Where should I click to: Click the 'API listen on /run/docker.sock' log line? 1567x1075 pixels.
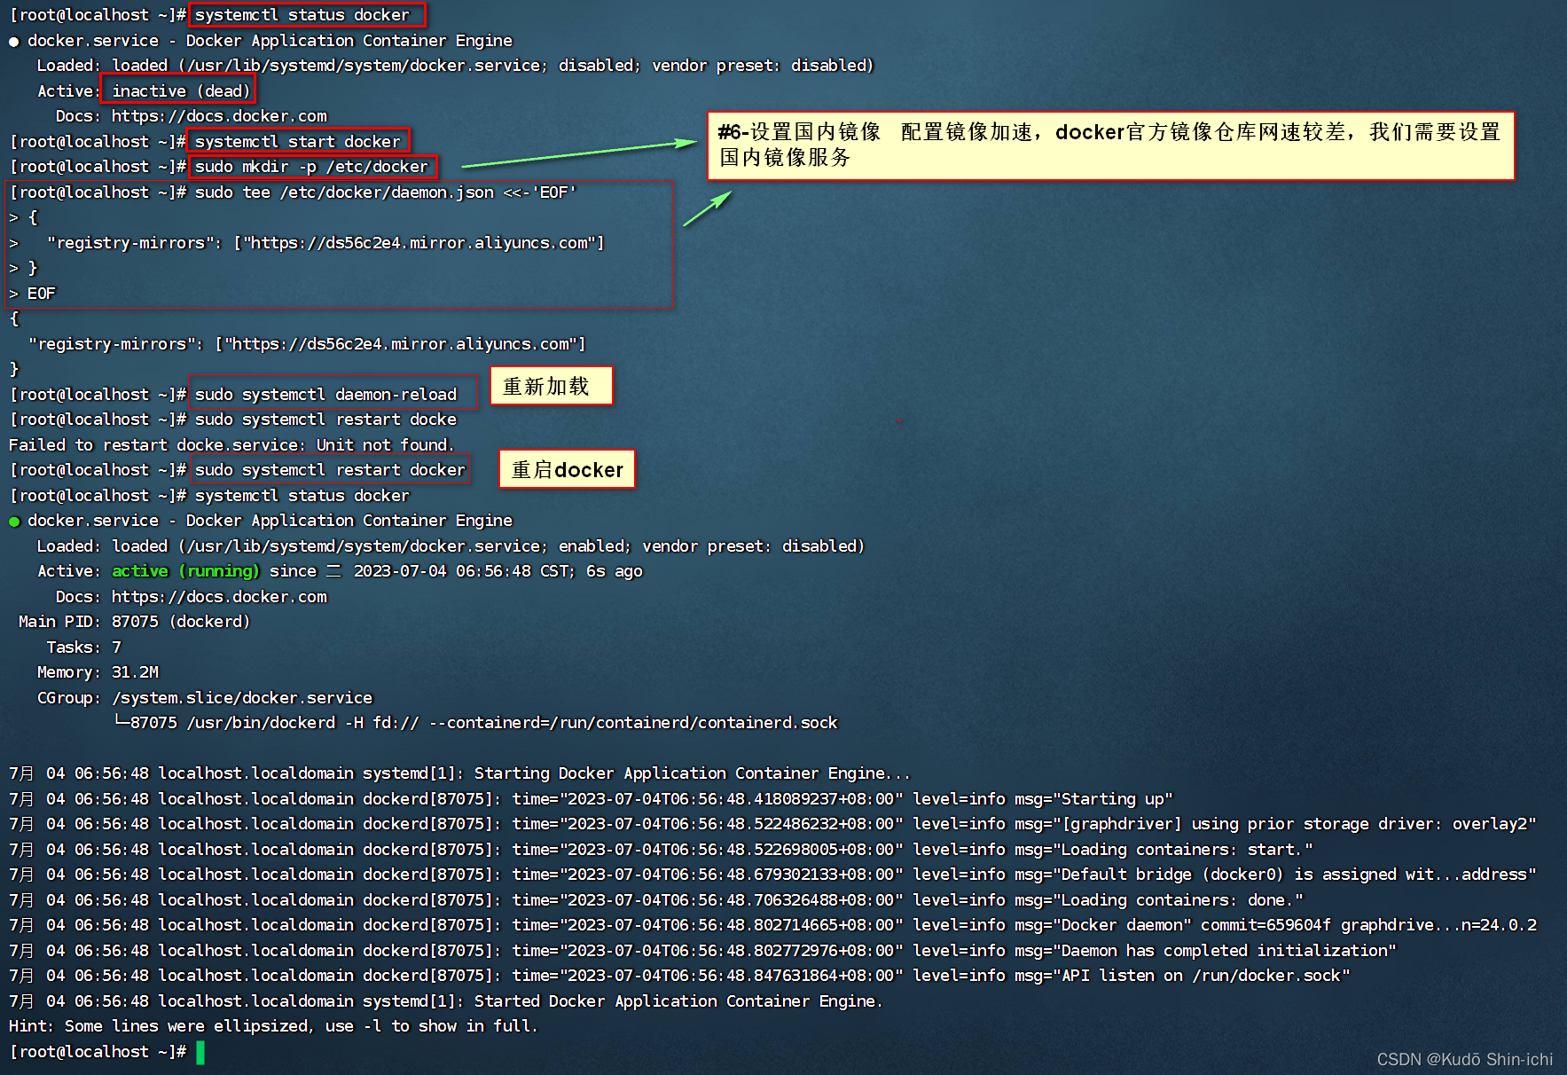(x=679, y=975)
